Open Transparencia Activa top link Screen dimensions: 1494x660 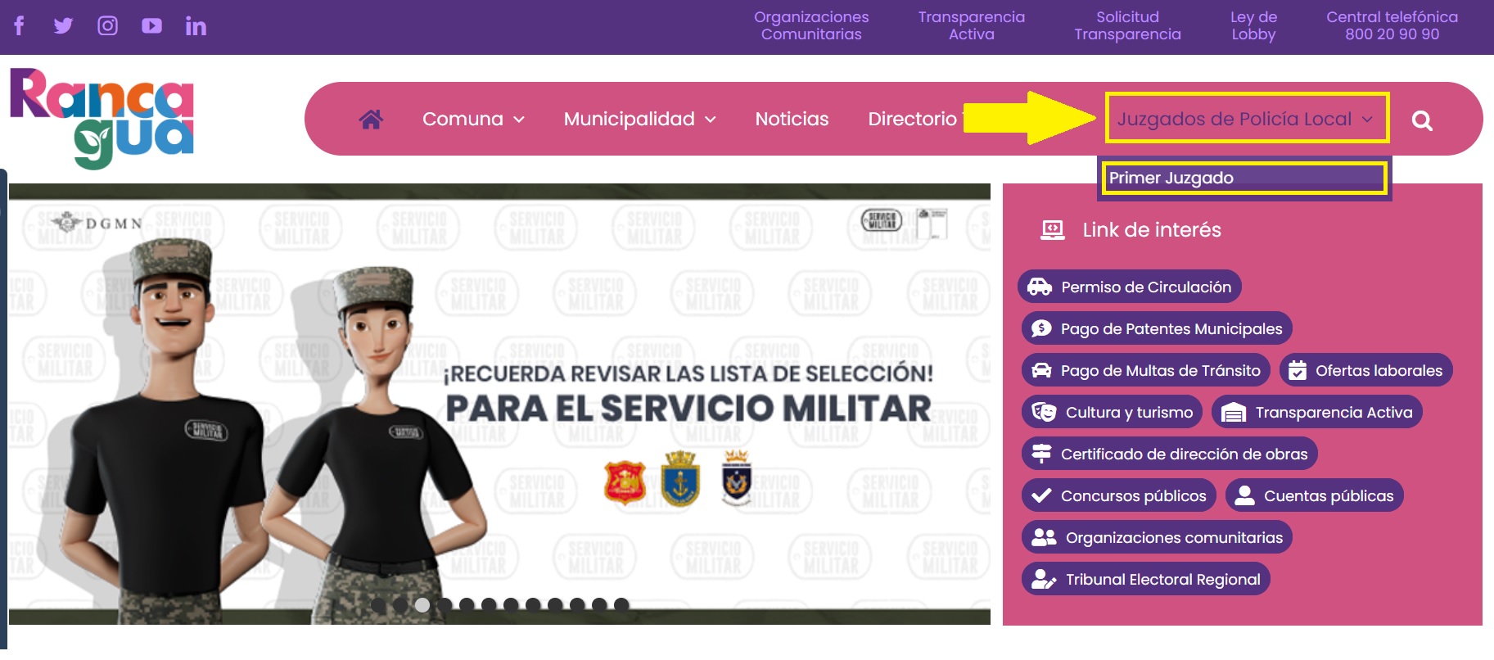coord(971,25)
